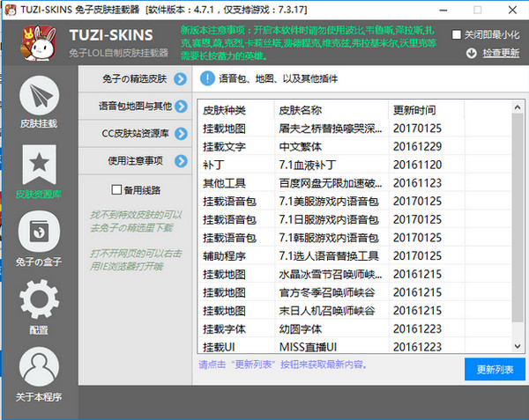This screenshot has height=420, width=529.
Task: Select the 7.1血液补丁 row
Action: [x=355, y=165]
